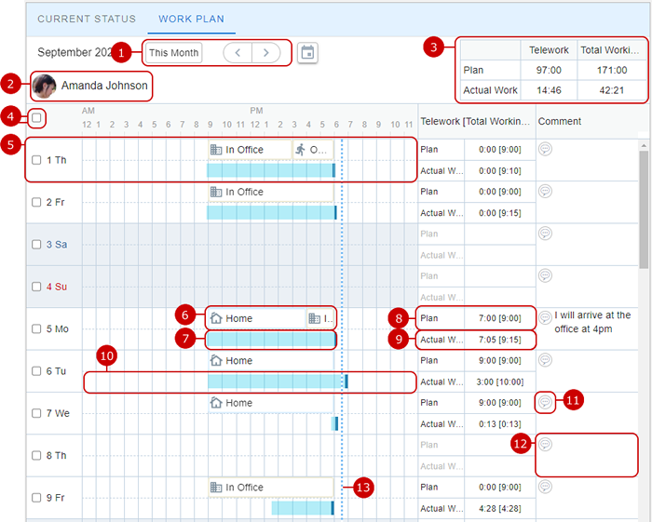Check the box for 5 Mo
The height and width of the screenshot is (522, 652).
[x=36, y=328]
